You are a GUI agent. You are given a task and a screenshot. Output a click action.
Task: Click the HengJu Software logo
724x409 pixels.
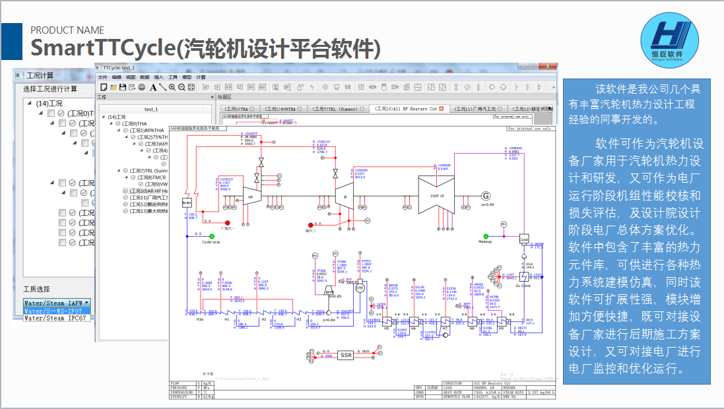669,40
